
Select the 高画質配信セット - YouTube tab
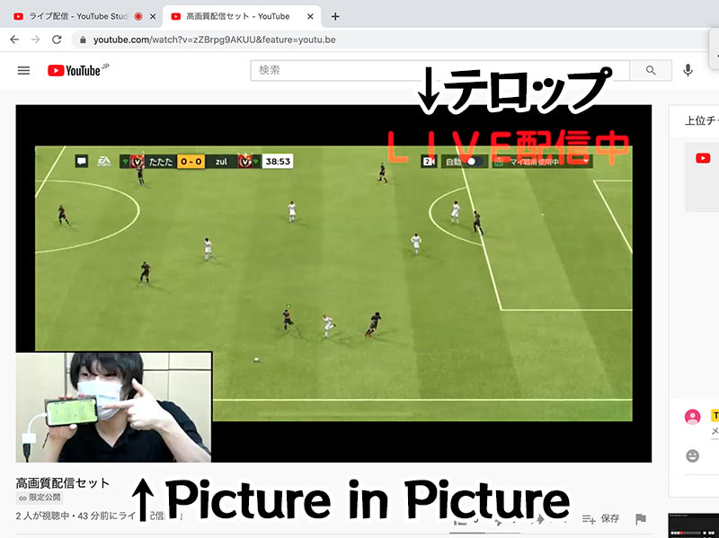pyautogui.click(x=237, y=16)
